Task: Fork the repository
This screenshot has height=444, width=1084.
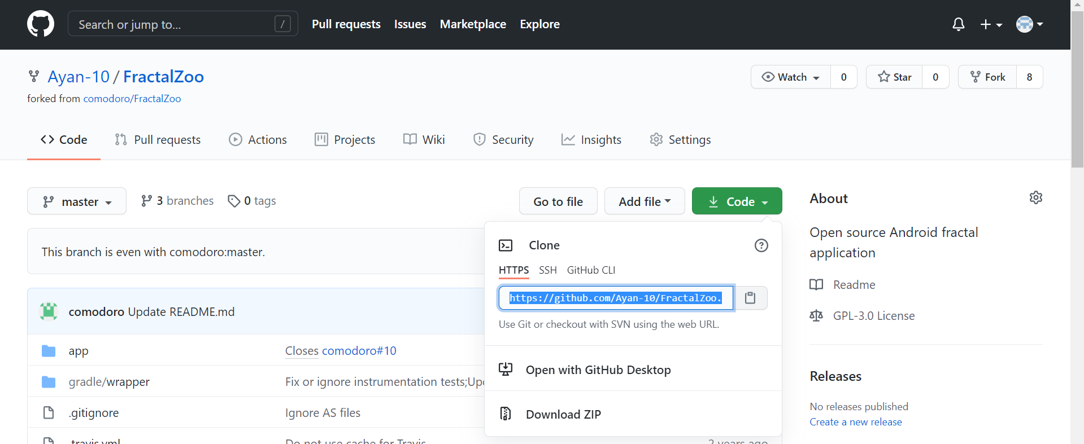Action: pyautogui.click(x=987, y=77)
